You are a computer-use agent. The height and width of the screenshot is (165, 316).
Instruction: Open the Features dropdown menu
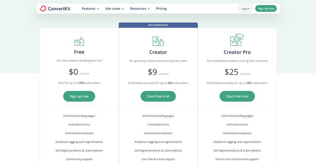90,8
